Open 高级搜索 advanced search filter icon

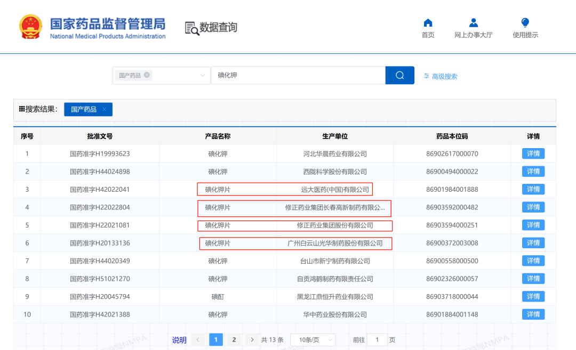coord(441,76)
